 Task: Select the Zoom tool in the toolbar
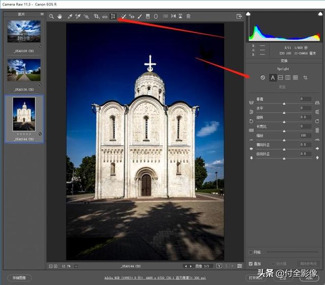(51, 16)
